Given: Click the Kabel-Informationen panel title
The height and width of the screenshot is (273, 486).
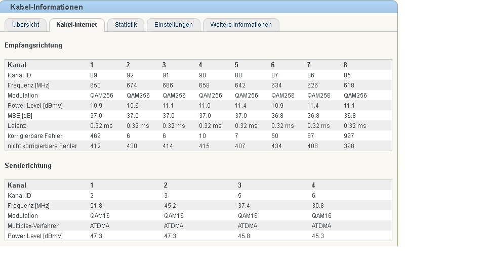Looking at the screenshot, I should point(47,7).
